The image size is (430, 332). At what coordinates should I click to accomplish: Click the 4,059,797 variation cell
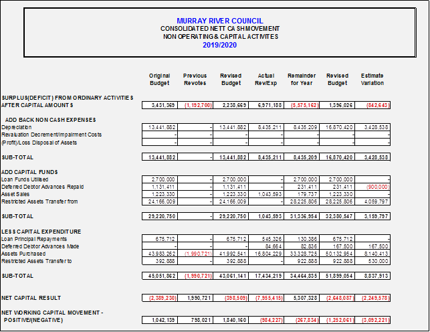372,201
